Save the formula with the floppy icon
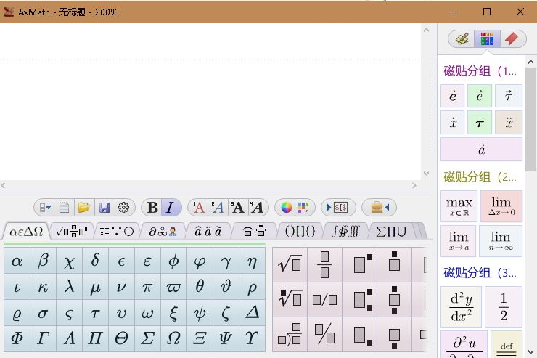 click(104, 207)
